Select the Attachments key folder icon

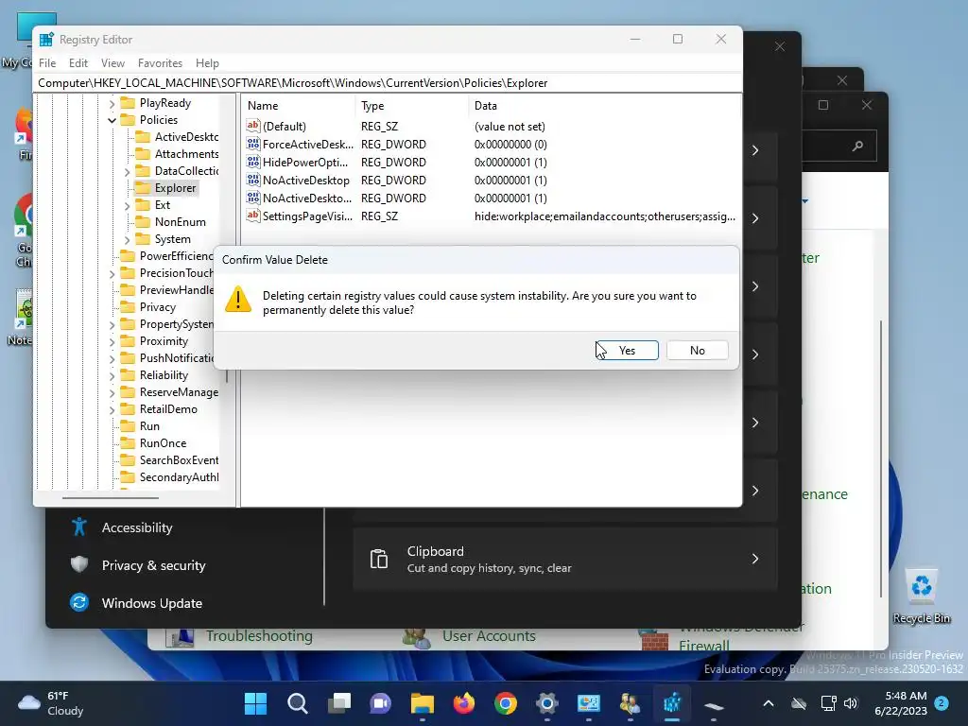coord(143,154)
